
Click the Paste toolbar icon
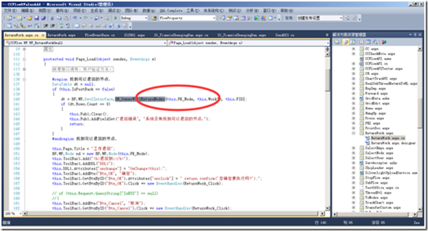pos(66,18)
